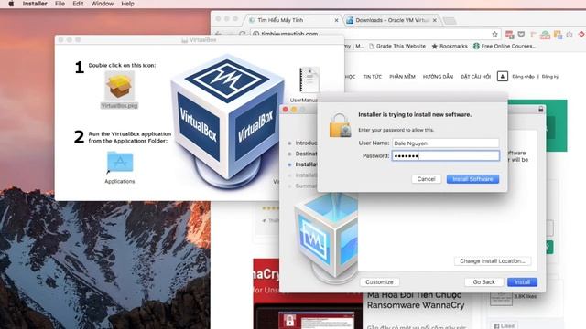Open the ĐẶT CÂU HỎI website link
The image size is (586, 329).
[x=475, y=77]
